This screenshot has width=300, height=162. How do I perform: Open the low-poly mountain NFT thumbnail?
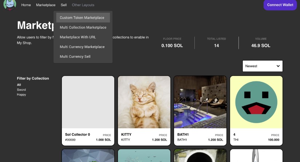coord(88,156)
